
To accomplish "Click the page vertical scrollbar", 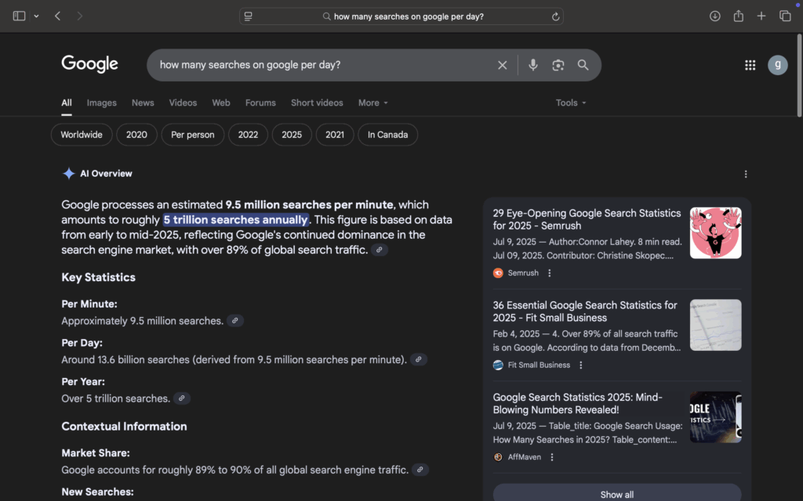I will tap(799, 76).
